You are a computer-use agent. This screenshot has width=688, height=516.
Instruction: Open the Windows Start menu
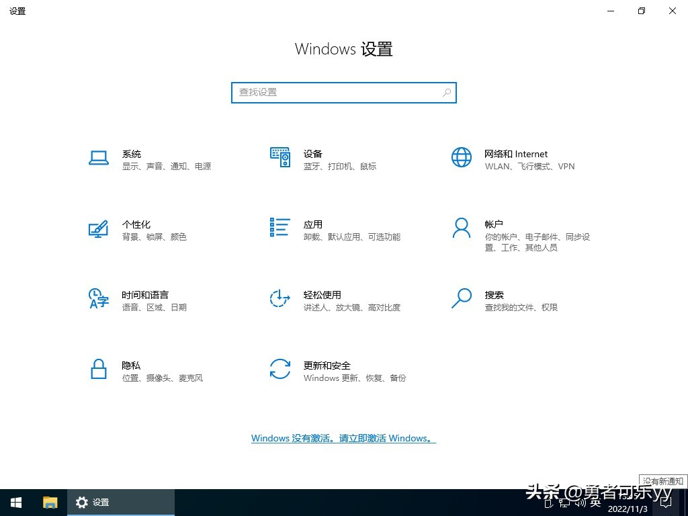click(15, 502)
